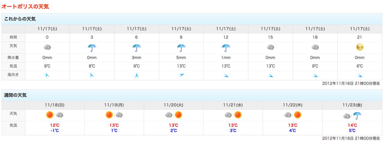Image resolution: width=384 pixels, height=143 pixels.
Task: Select the 週間の天気 section header
Action: 16,95
